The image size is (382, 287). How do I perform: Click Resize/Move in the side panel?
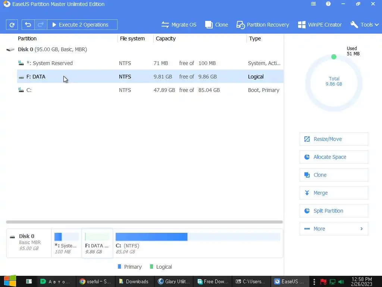click(x=334, y=139)
